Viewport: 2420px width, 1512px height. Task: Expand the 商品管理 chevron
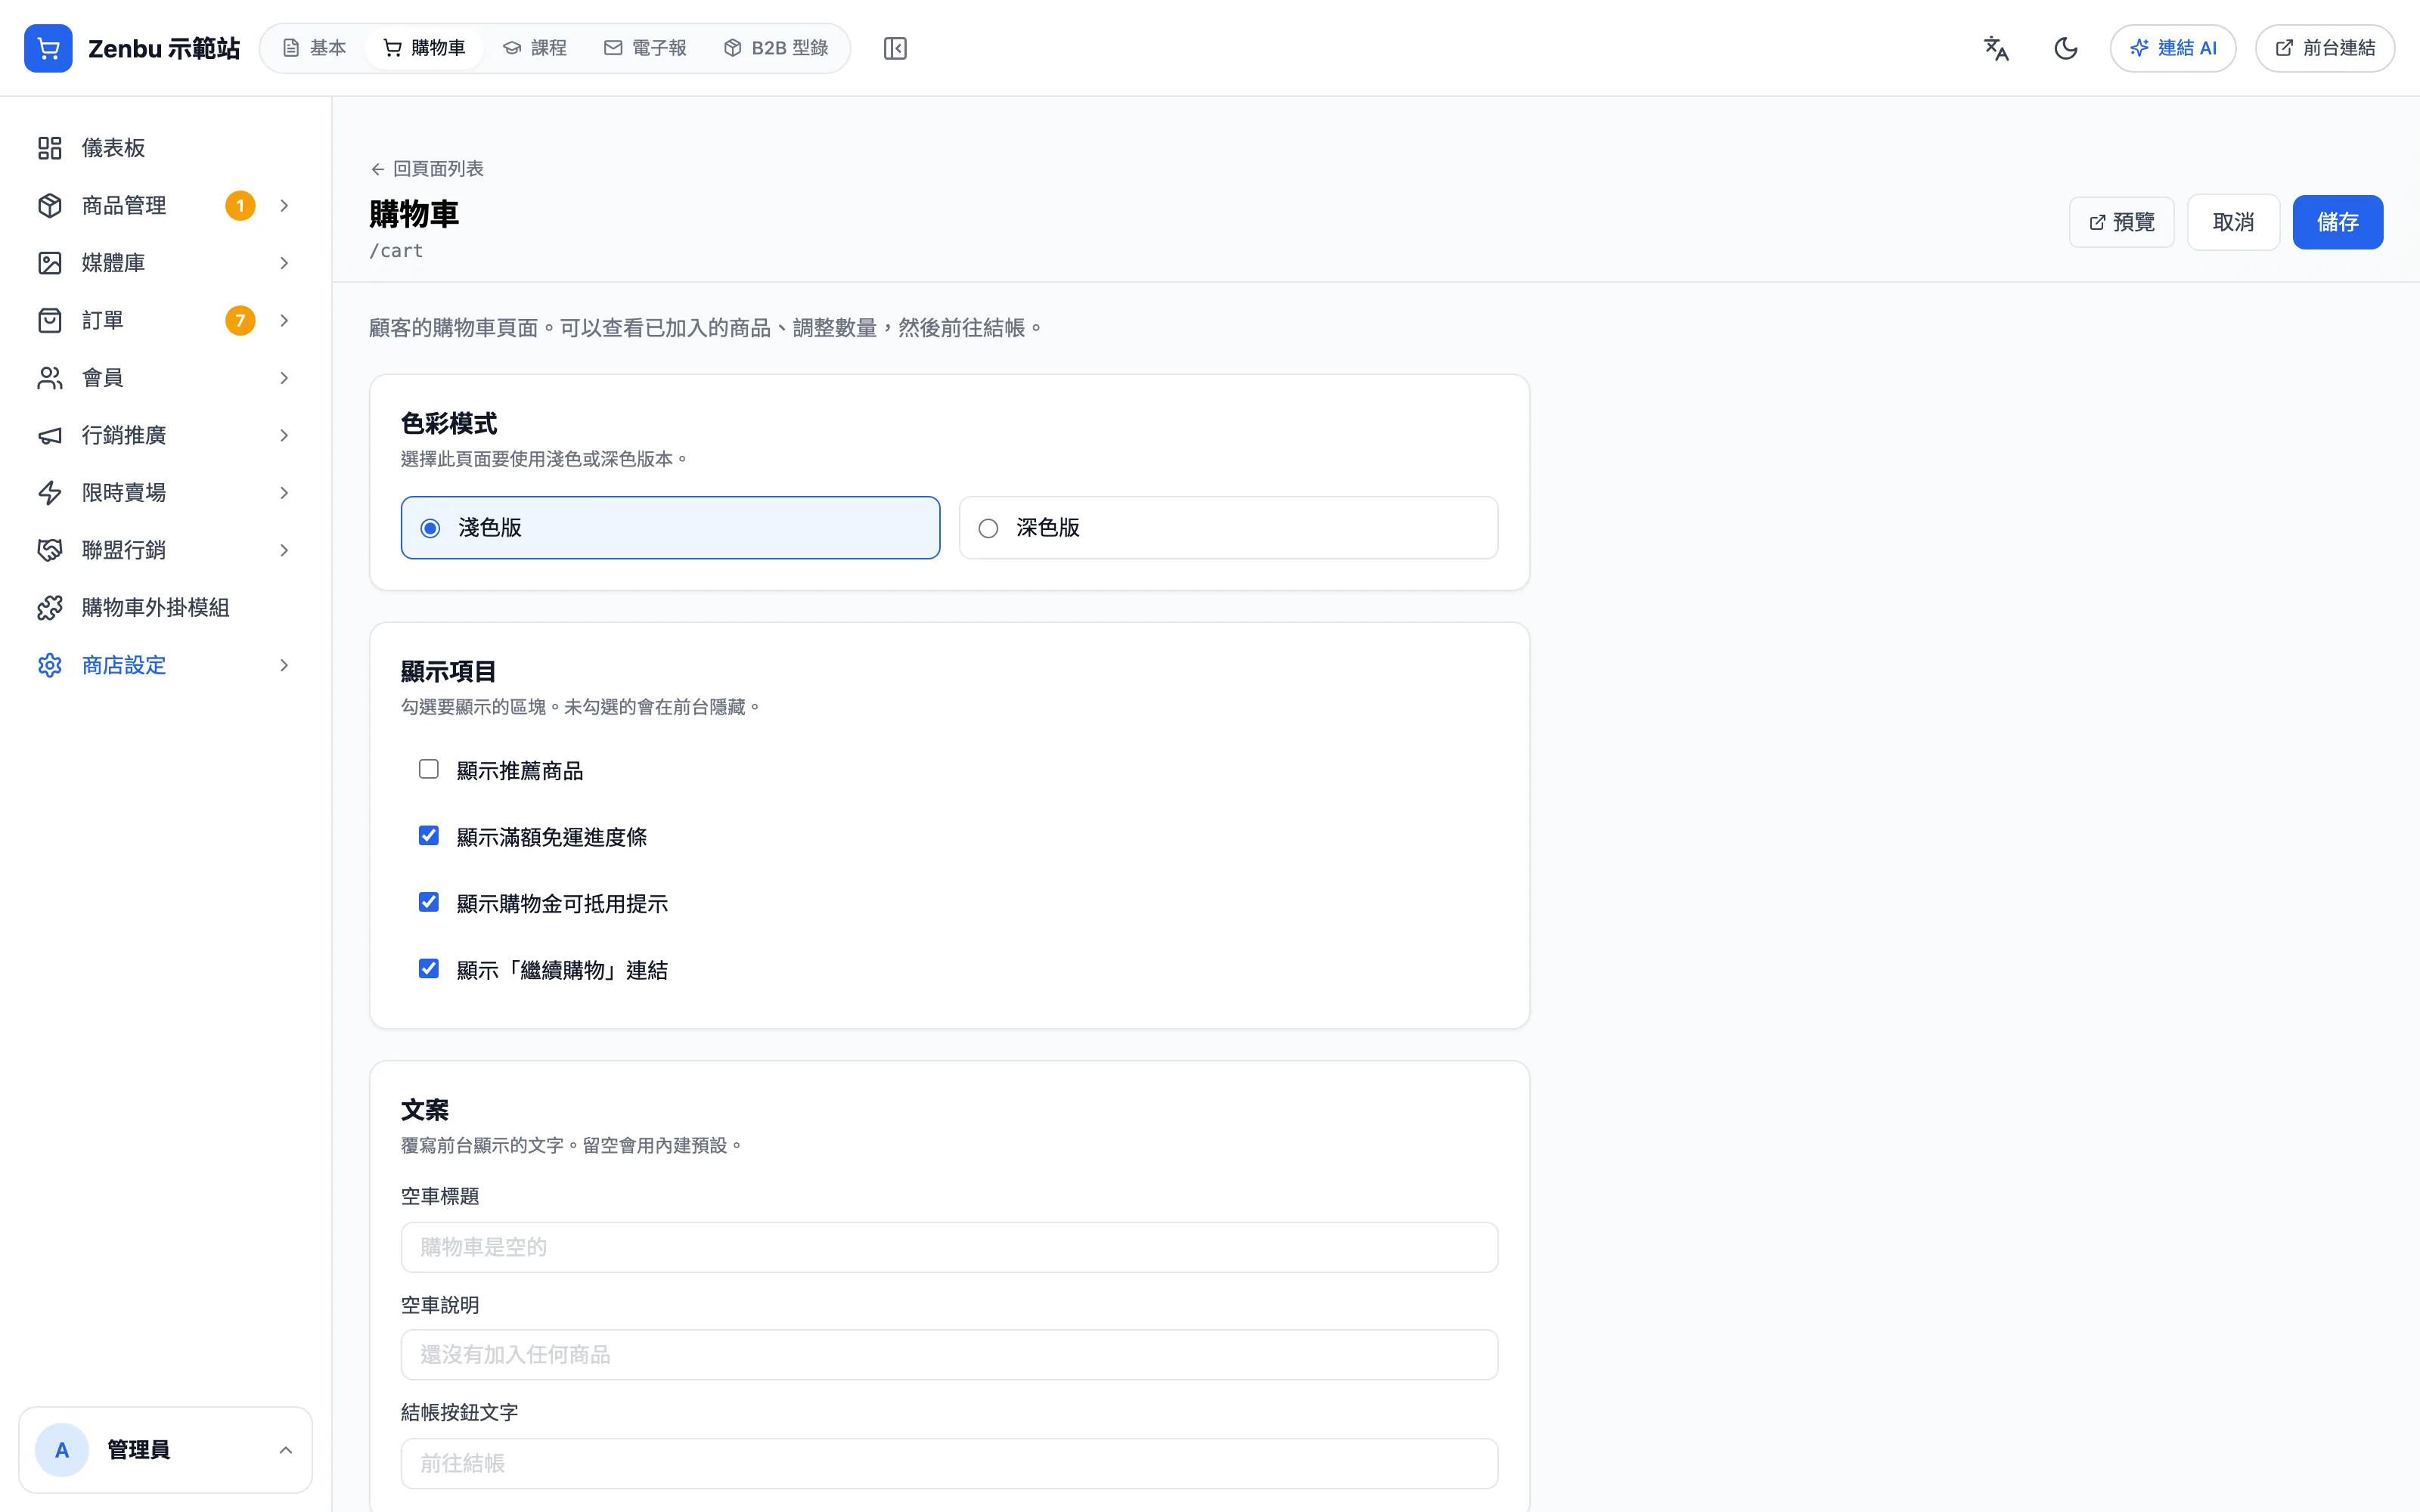284,205
